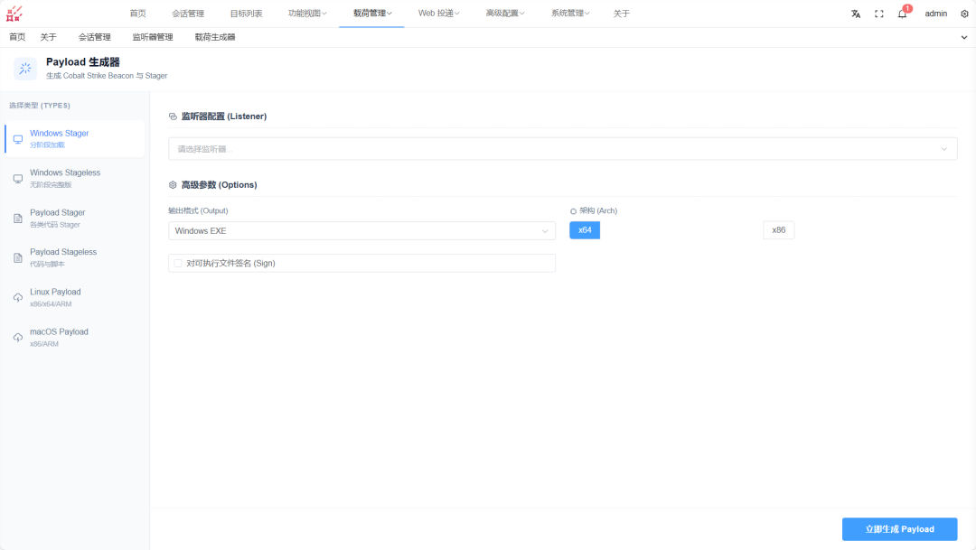Expand the tab bar chevron at right
Viewport: 976px width, 550px height.
click(964, 37)
